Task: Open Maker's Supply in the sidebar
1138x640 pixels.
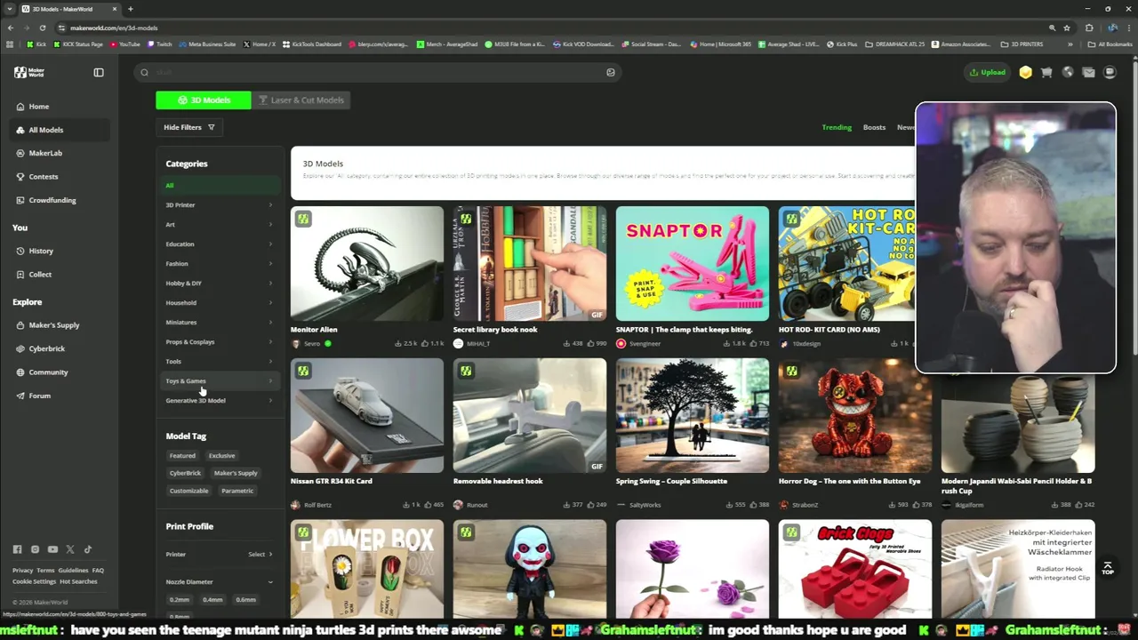Action: [59, 325]
